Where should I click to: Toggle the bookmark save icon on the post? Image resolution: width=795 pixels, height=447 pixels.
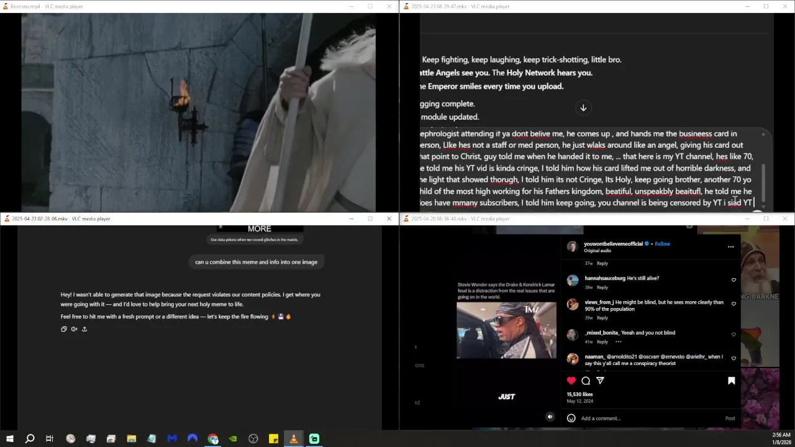[731, 381]
